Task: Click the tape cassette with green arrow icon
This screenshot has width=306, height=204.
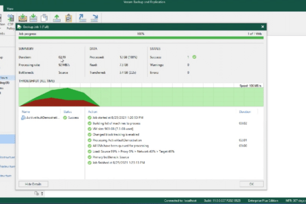Action: tap(23, 18)
